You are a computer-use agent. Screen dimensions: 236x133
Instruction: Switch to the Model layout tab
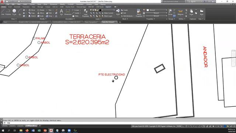5,126
